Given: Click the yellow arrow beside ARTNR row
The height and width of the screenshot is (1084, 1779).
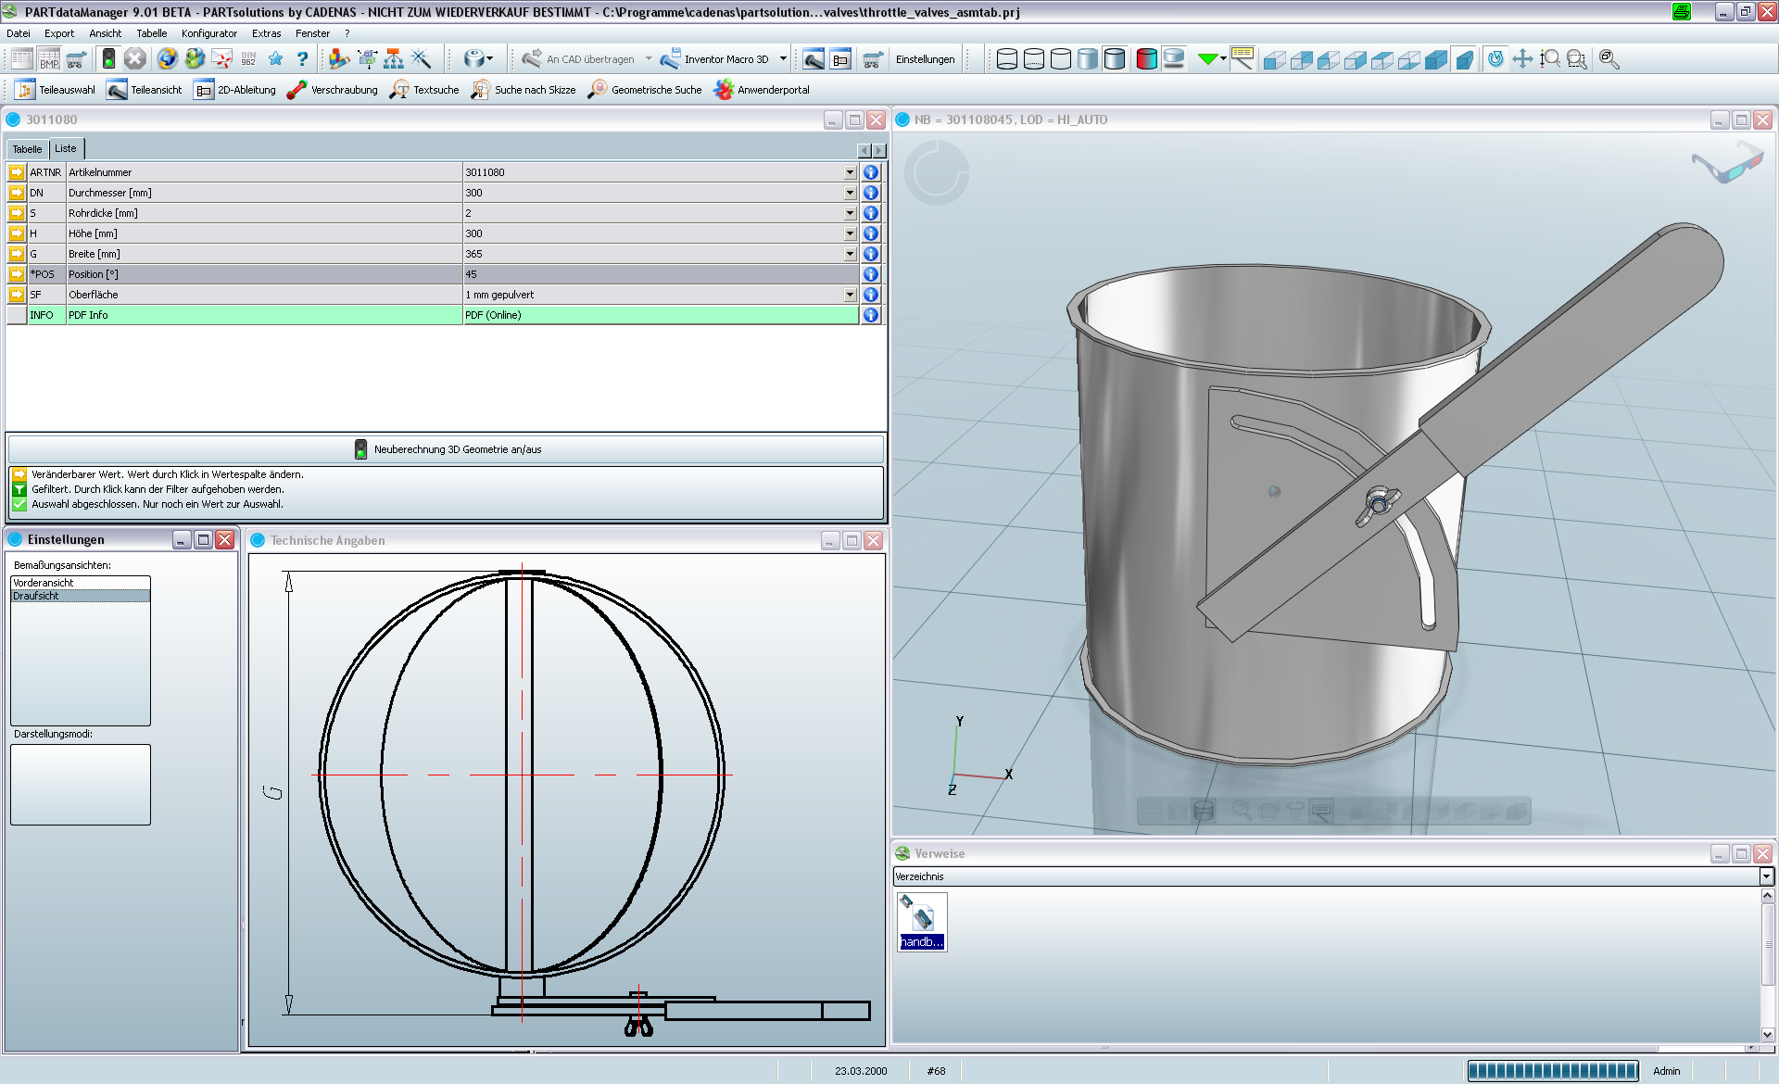Looking at the screenshot, I should pos(17,172).
